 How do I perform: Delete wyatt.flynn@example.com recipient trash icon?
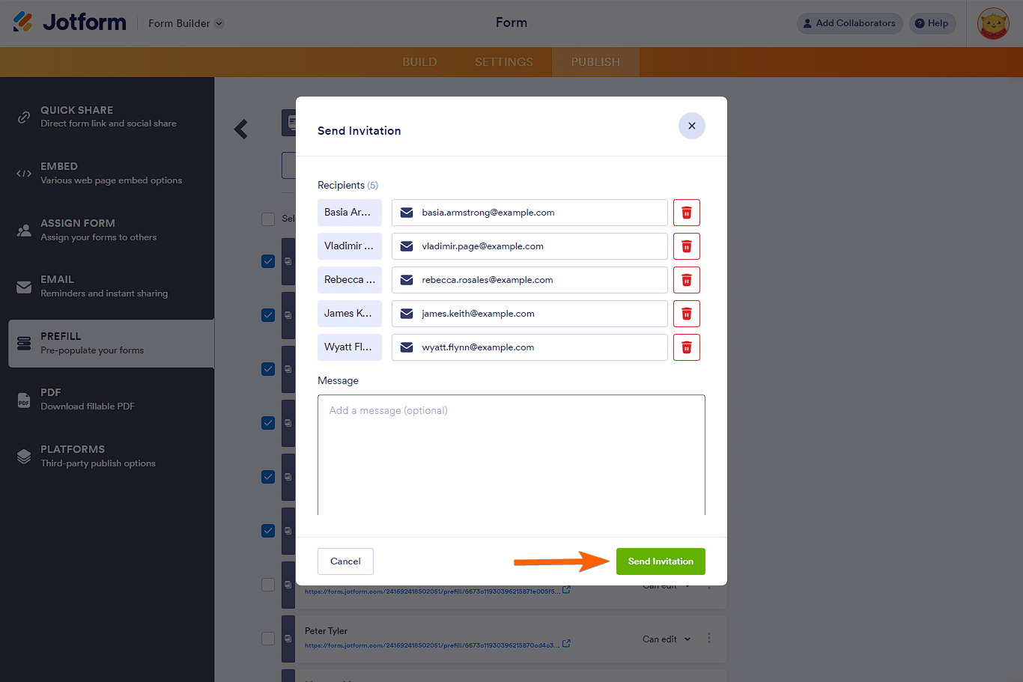click(686, 347)
